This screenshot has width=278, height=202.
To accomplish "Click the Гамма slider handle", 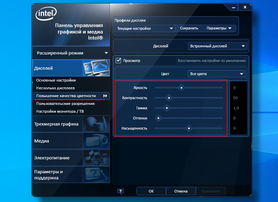I will tap(167, 108).
